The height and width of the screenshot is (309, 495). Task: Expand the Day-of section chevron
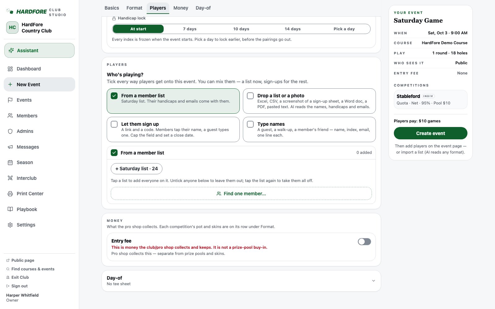click(x=373, y=281)
